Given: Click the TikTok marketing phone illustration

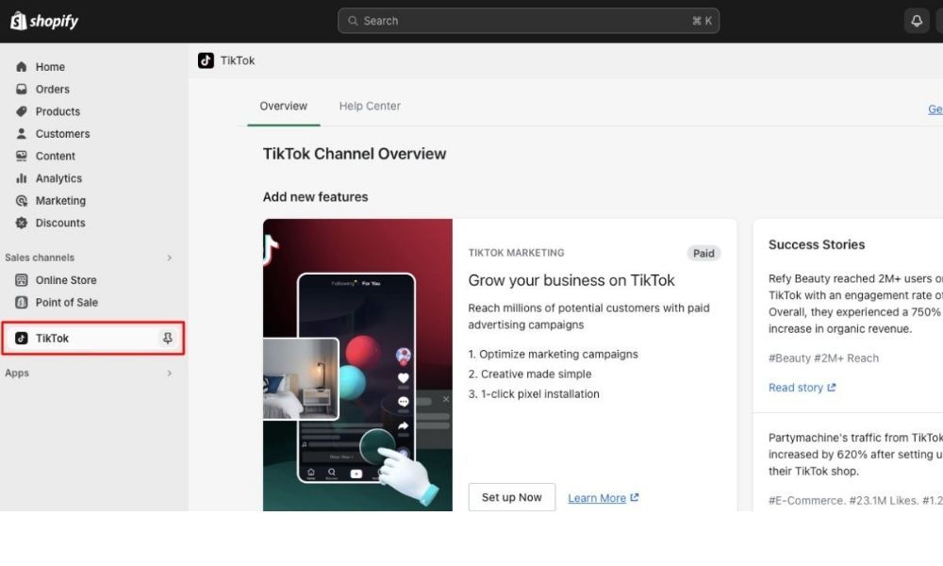Looking at the screenshot, I should click(x=357, y=364).
